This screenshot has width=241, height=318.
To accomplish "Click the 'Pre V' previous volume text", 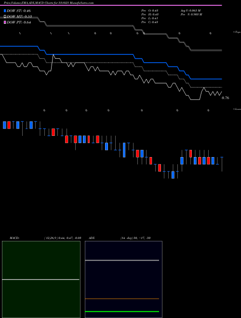I will (x=191, y=14).
